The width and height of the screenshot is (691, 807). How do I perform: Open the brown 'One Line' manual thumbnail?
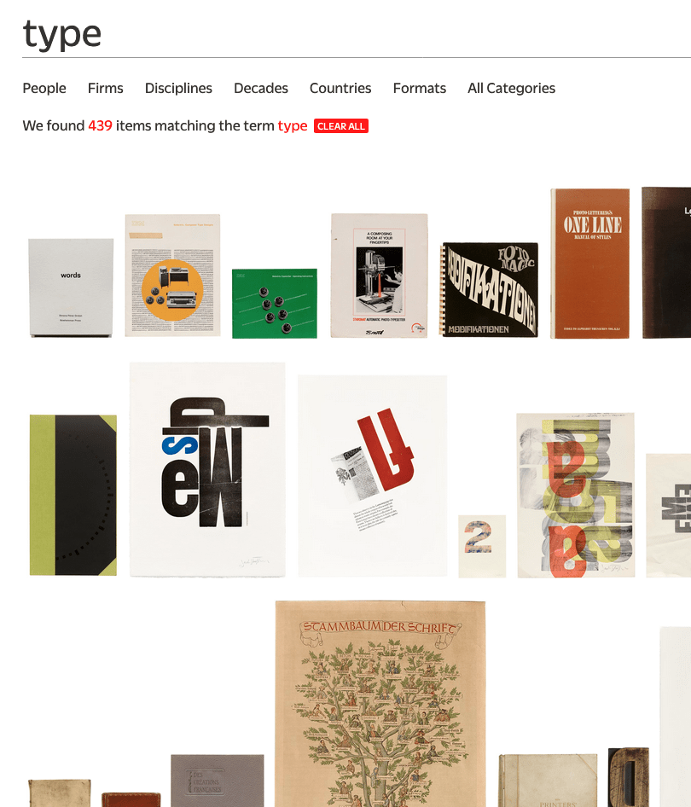tap(590, 264)
